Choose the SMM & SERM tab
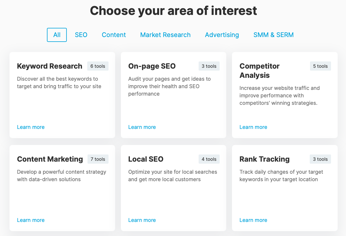Image resolution: width=346 pixels, height=236 pixels. pyautogui.click(x=273, y=35)
